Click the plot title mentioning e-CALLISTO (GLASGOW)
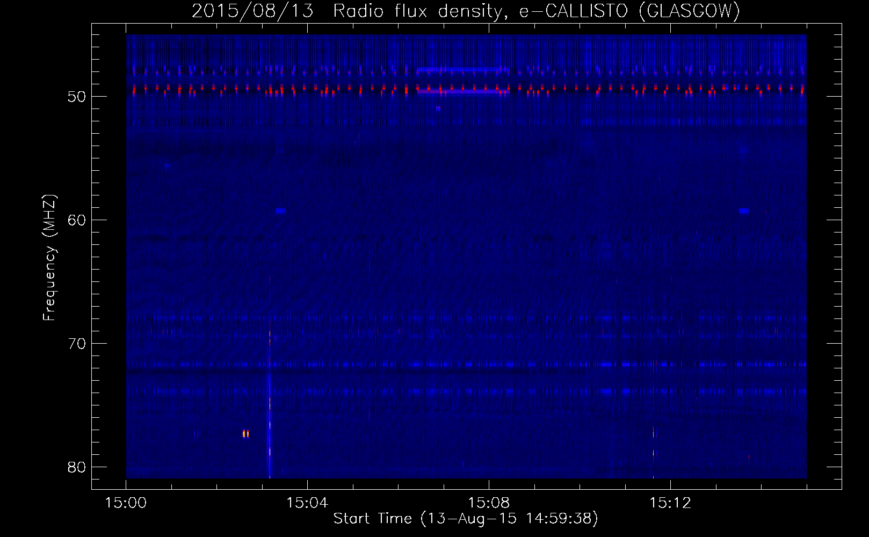The height and width of the screenshot is (537, 869). [466, 11]
